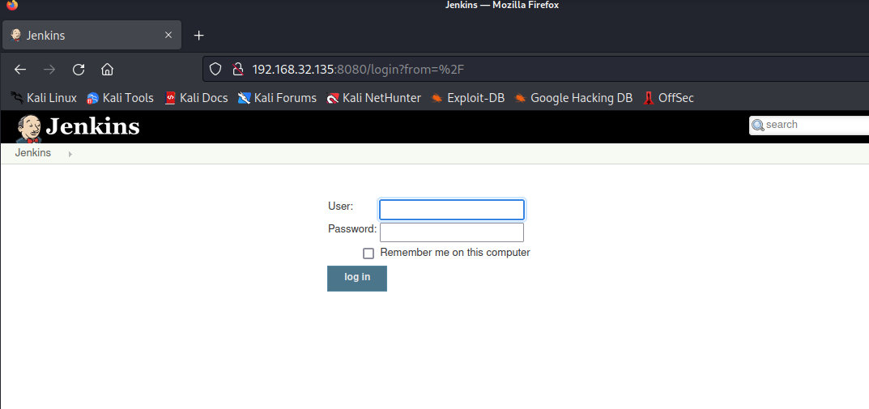869x409 pixels.
Task: Enable Remember me on this computer
Action: 368,253
